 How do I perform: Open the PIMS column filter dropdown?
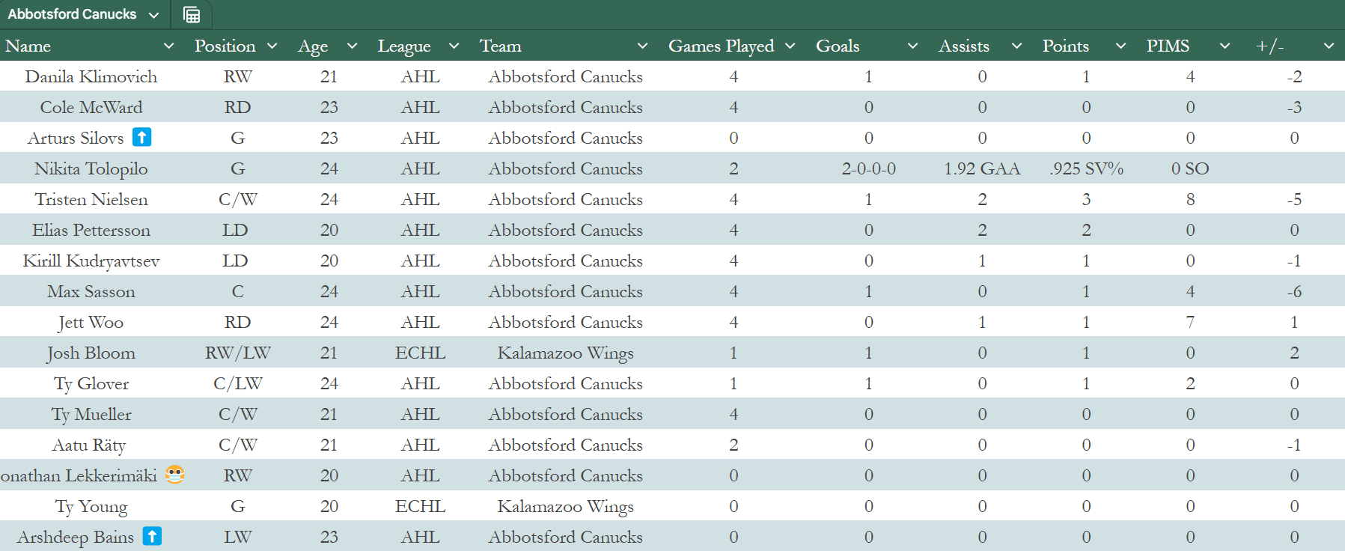coord(1224,46)
